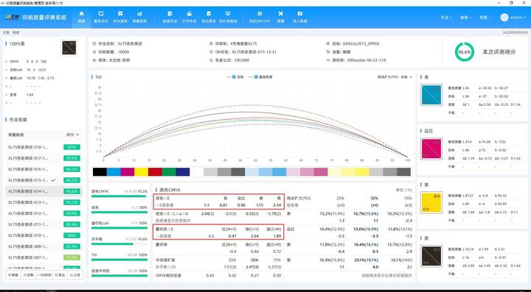Click the first button in the bottom-left row

point(13,275)
